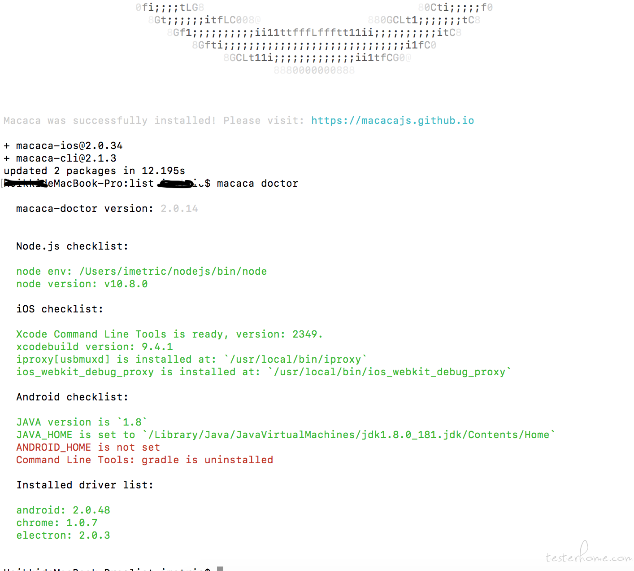Click the JAVA_HOME JavaVirtualMachines path

349,435
